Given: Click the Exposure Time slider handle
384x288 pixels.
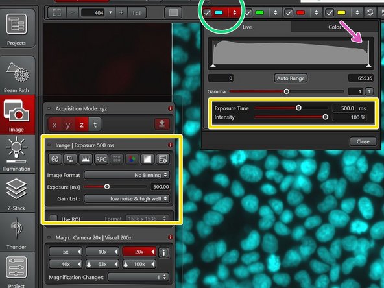Looking at the screenshot, I should (298, 108).
